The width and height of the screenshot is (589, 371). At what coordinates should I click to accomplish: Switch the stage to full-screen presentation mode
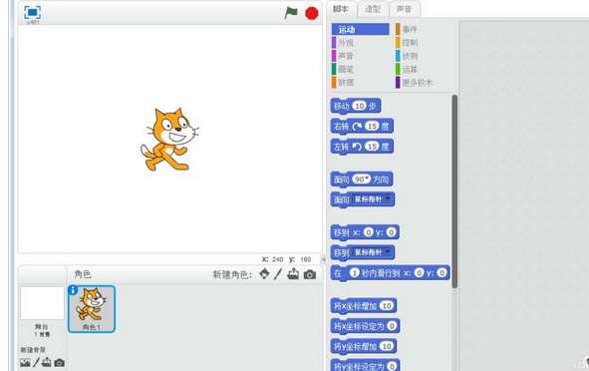tap(32, 12)
